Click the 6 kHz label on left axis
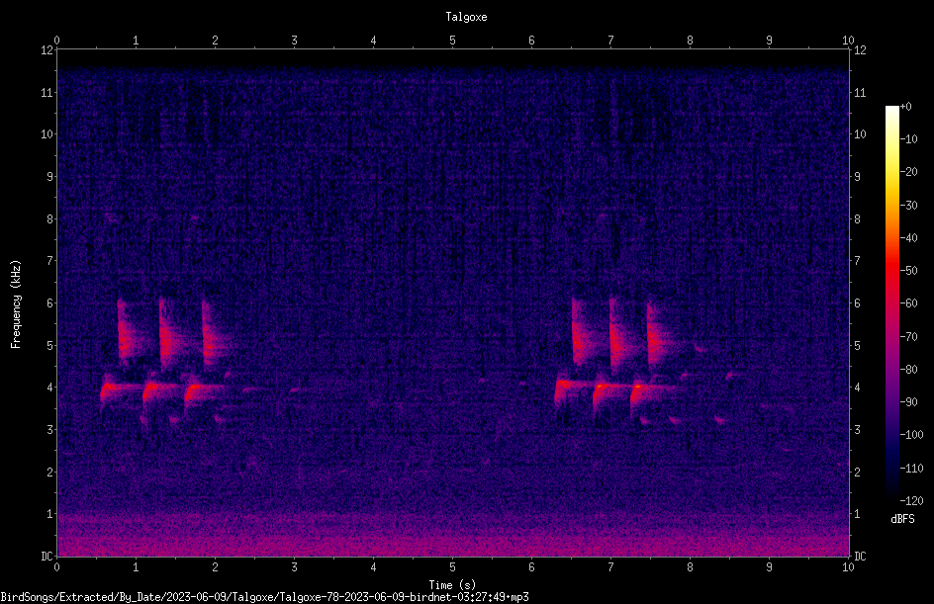 pyautogui.click(x=50, y=302)
